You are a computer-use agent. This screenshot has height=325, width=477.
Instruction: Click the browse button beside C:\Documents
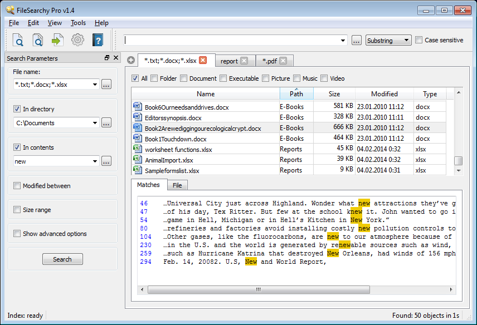106,123
